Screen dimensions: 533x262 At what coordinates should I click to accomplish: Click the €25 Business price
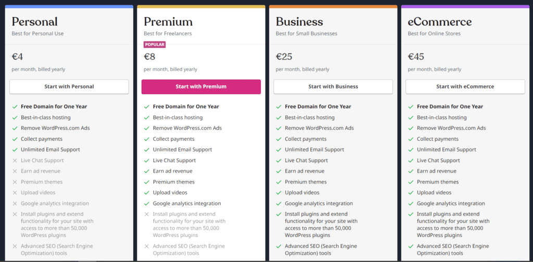click(284, 57)
